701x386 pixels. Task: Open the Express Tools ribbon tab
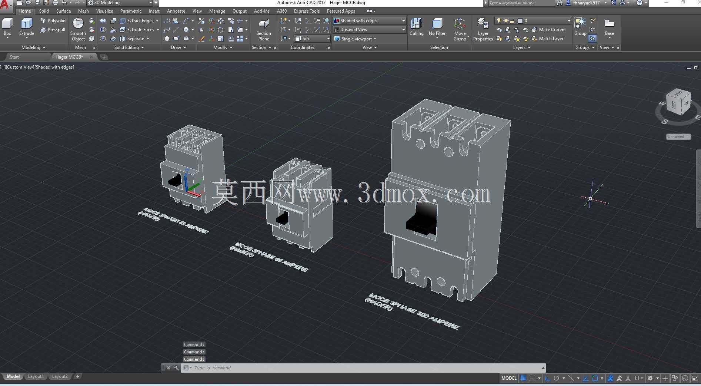307,11
